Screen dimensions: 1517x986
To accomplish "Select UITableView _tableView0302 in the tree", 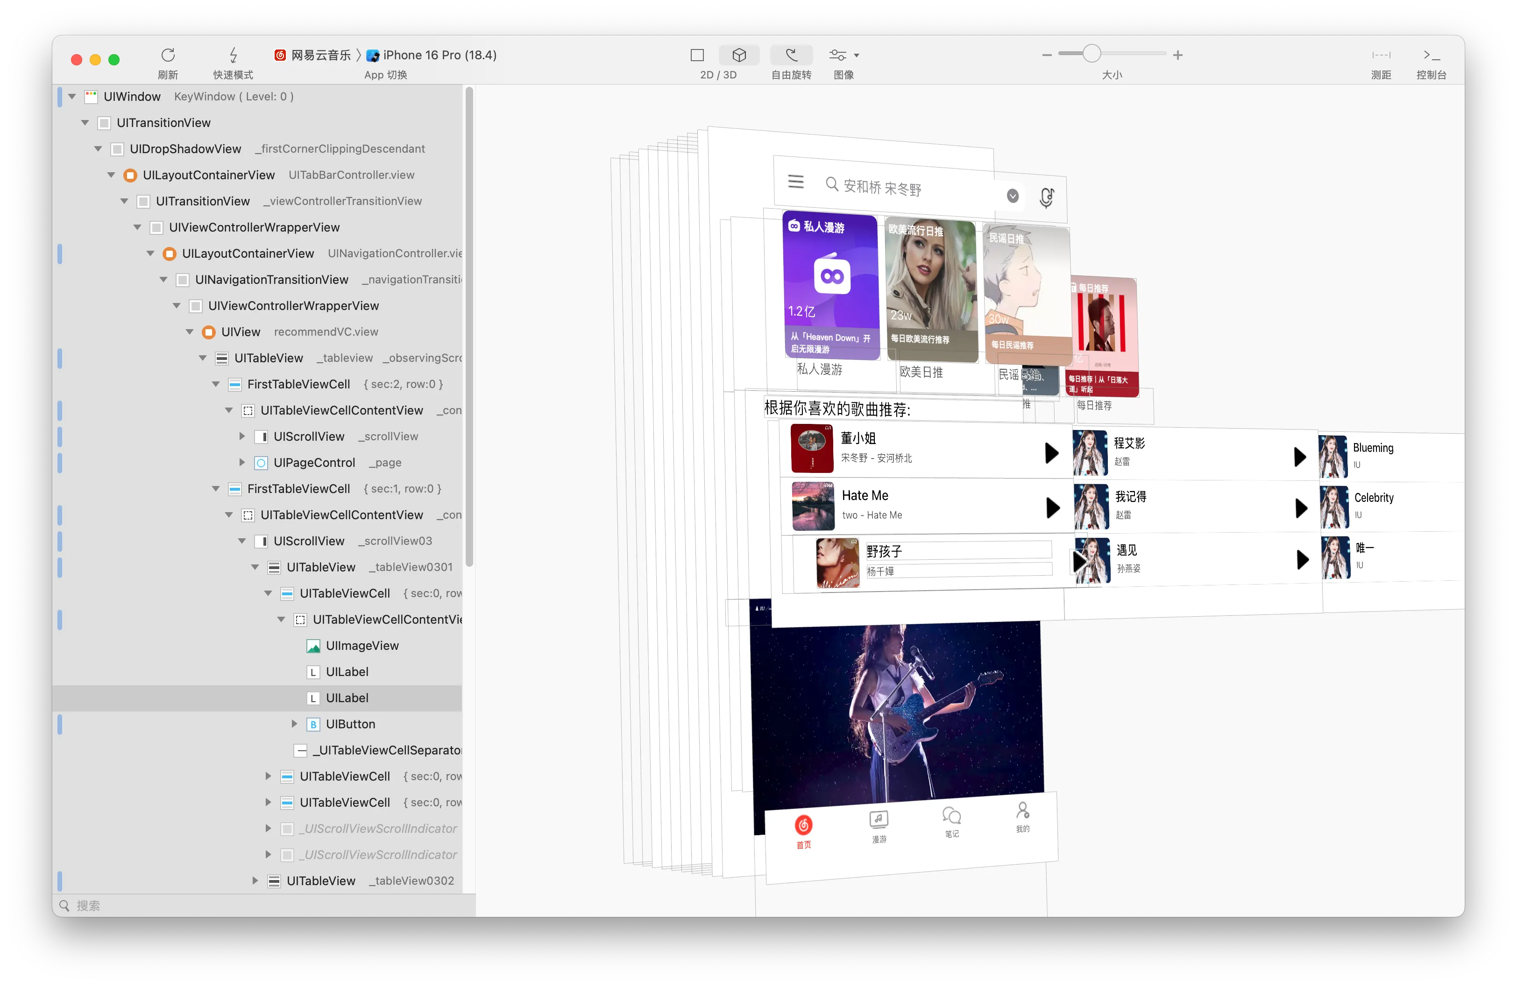I will 361,881.
